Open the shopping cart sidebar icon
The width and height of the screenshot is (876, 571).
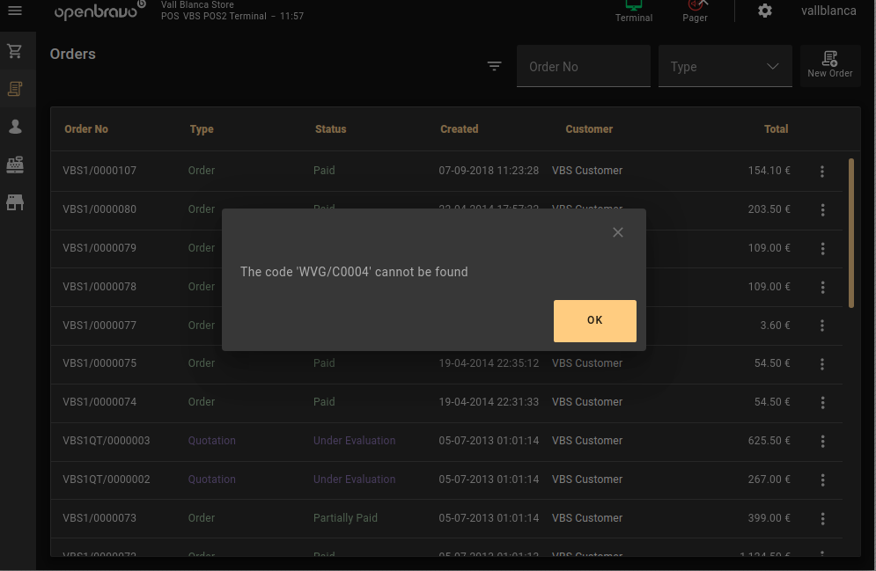coord(15,51)
